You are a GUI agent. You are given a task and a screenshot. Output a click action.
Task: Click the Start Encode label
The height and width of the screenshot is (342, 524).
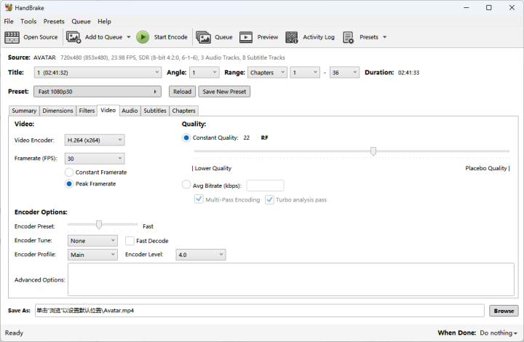pos(171,37)
